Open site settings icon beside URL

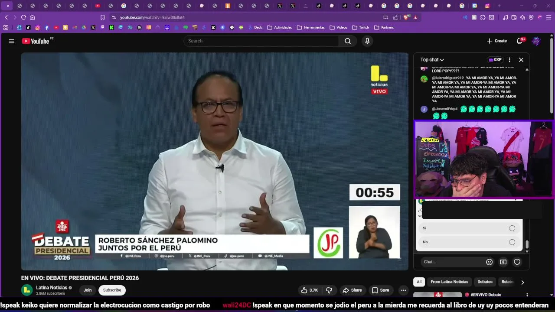tap(114, 17)
